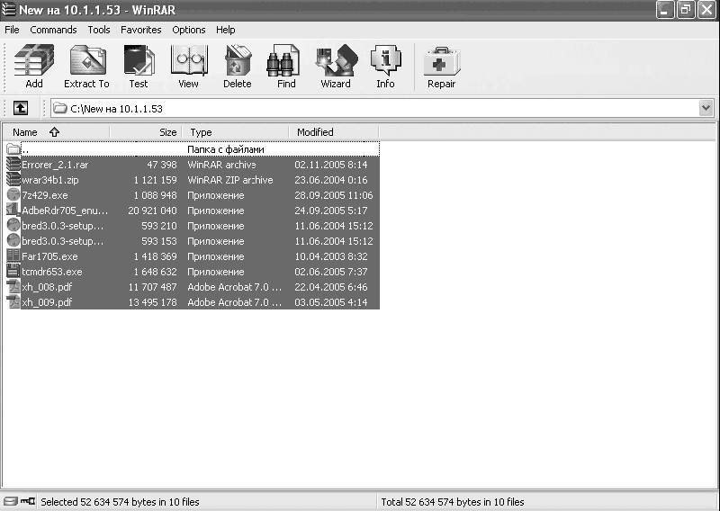Show archive Info

point(385,67)
